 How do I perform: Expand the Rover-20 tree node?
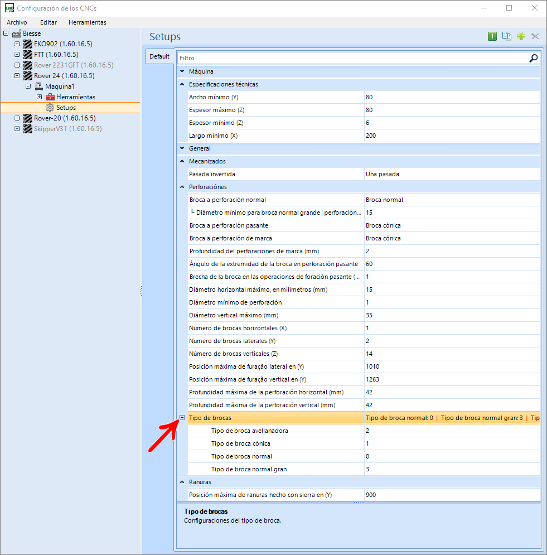[x=17, y=118]
